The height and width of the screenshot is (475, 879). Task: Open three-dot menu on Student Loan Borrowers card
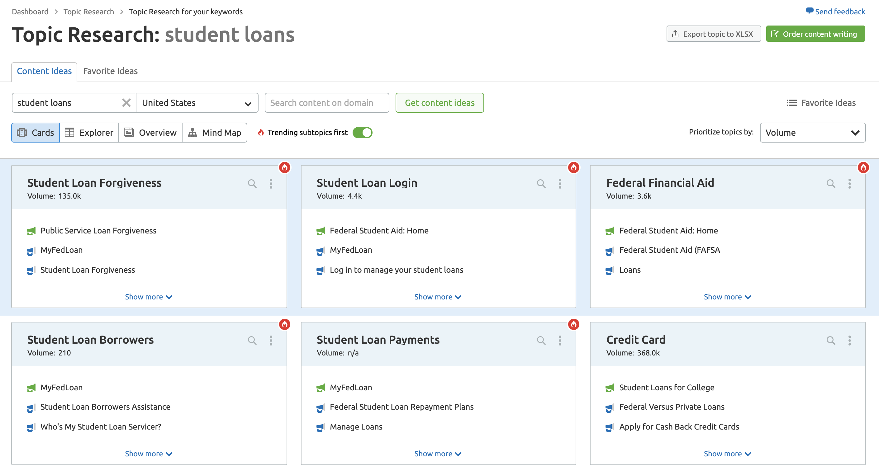tap(271, 341)
